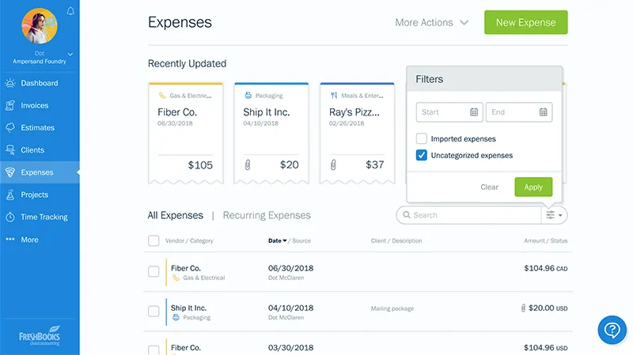Viewport: 633px width, 355px height.
Task: Open the Projects section
Action: 34,194
